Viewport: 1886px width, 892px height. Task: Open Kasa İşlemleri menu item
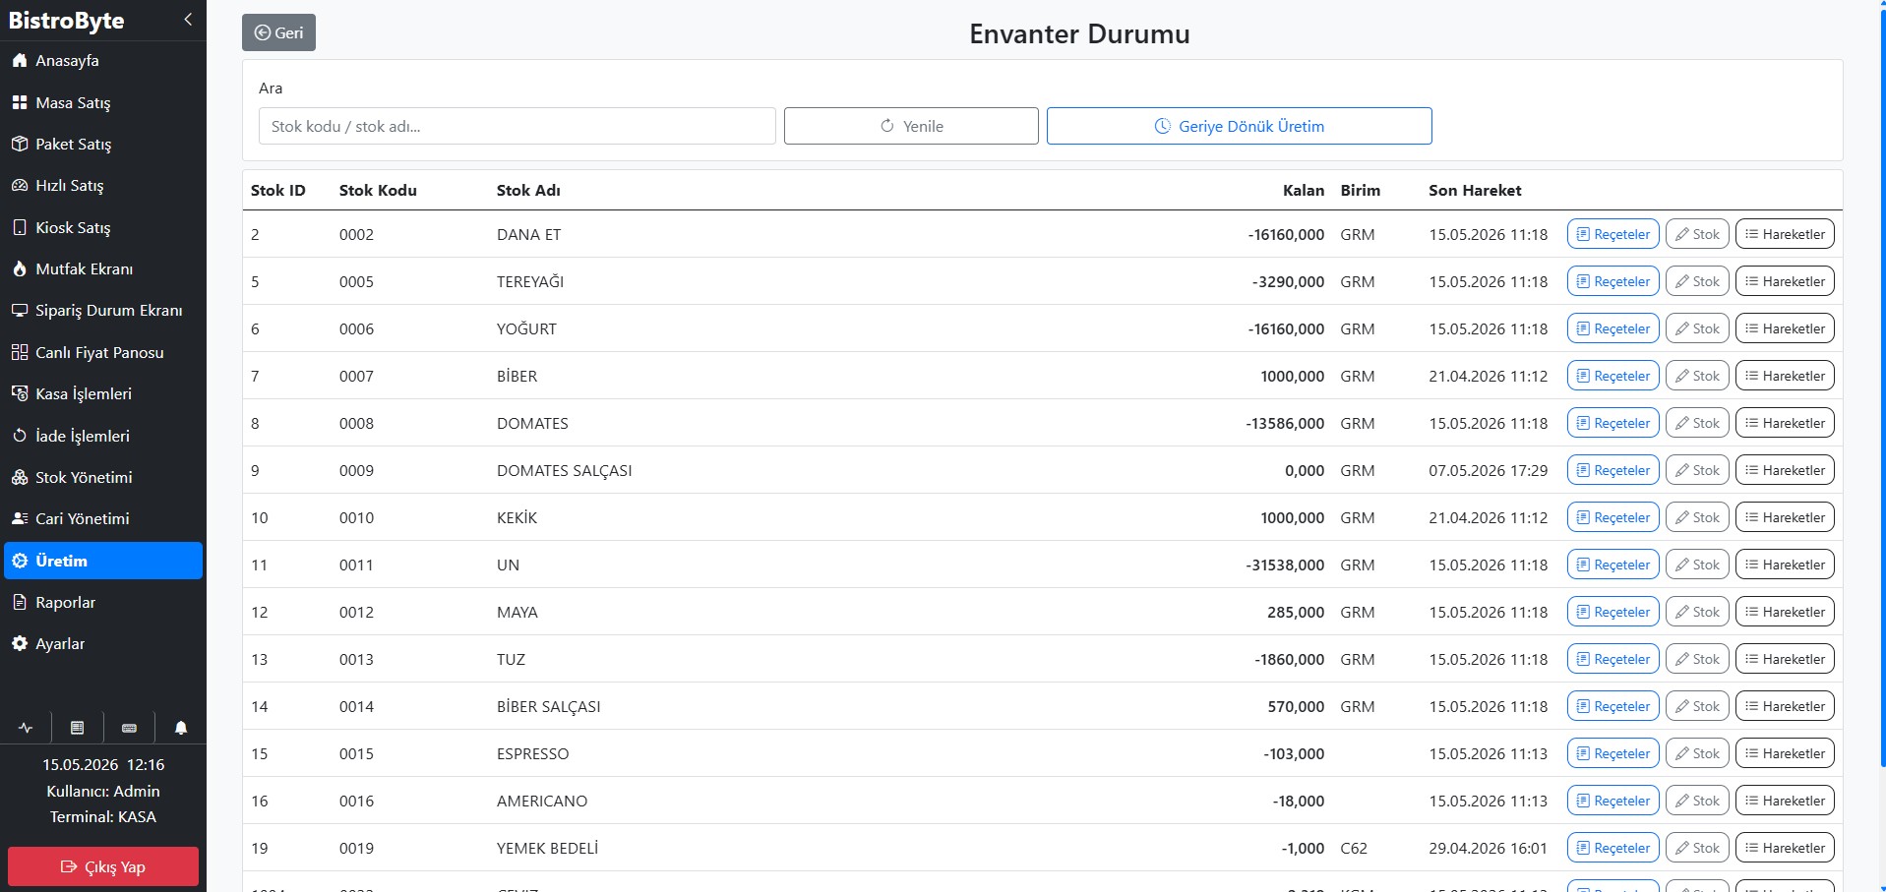(103, 393)
